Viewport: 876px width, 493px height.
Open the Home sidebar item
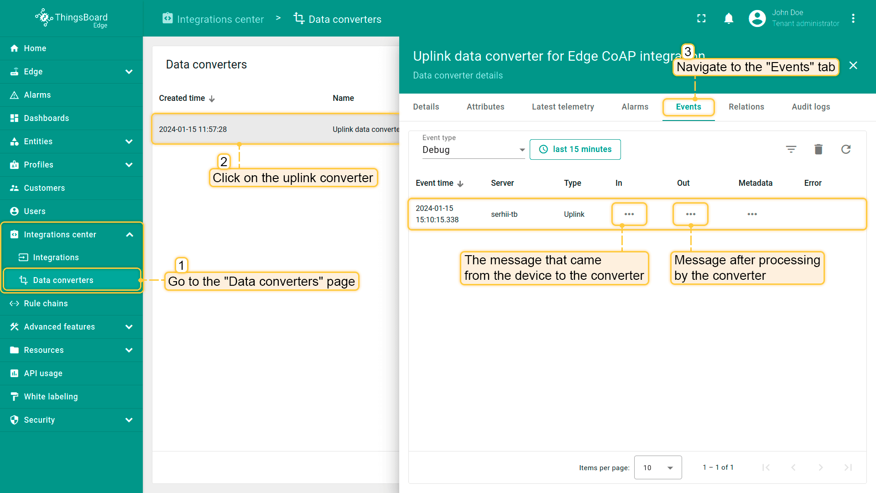[71, 48]
